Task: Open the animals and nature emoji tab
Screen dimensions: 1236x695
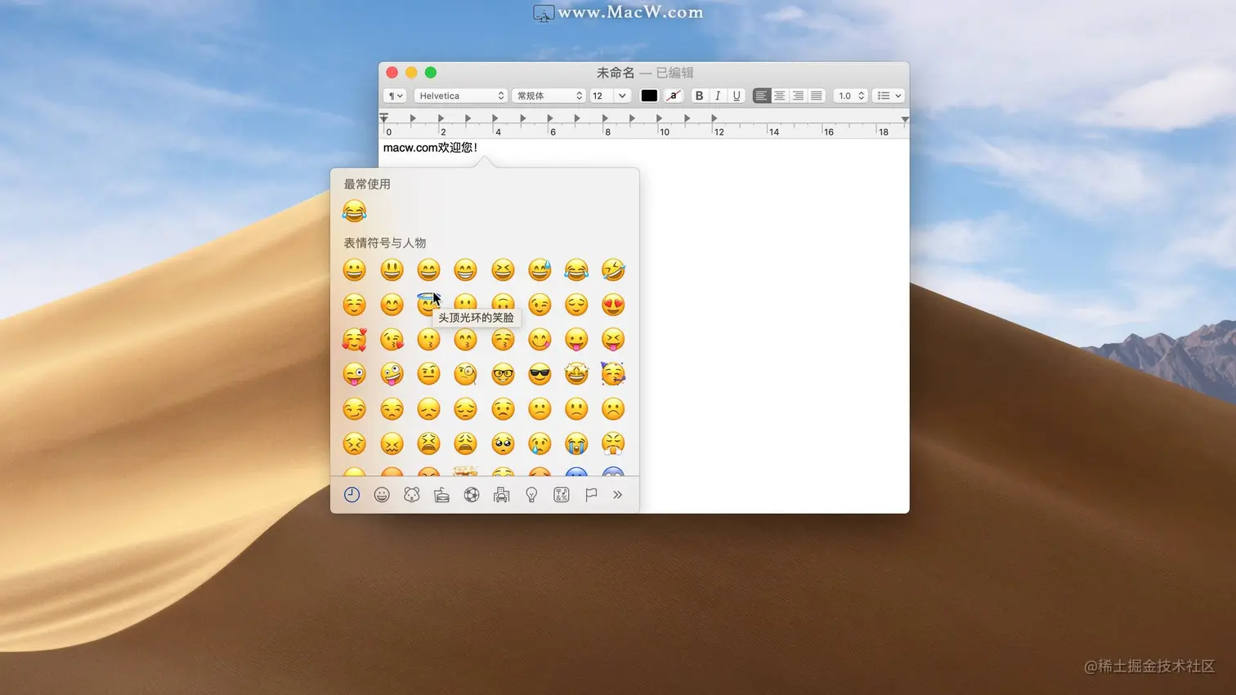Action: (412, 495)
